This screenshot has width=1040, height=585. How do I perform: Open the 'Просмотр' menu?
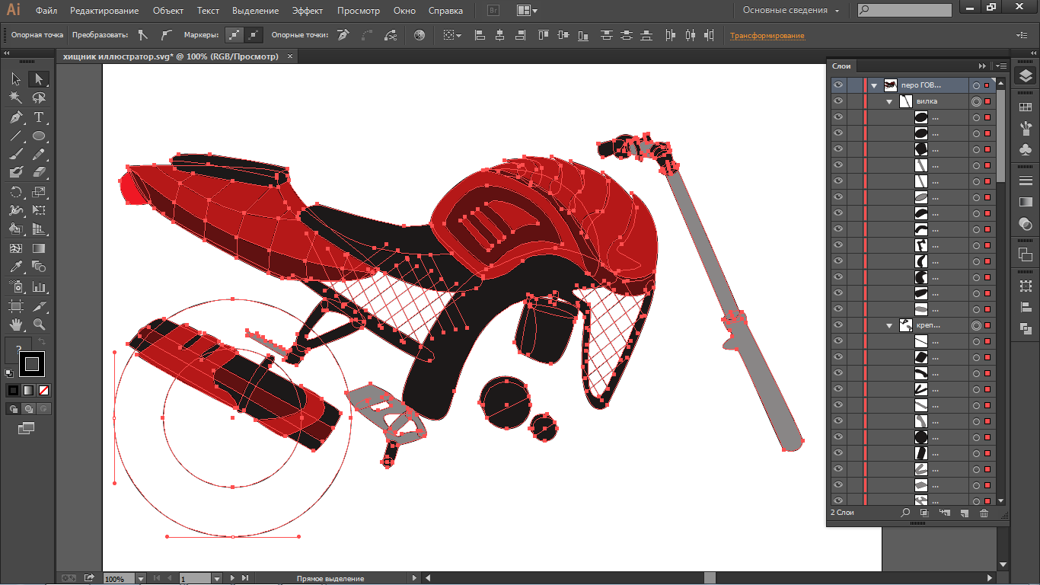point(358,11)
